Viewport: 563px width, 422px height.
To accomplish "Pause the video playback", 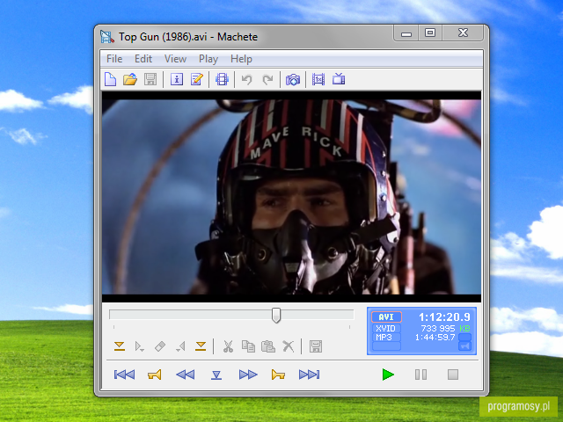I will click(x=420, y=375).
